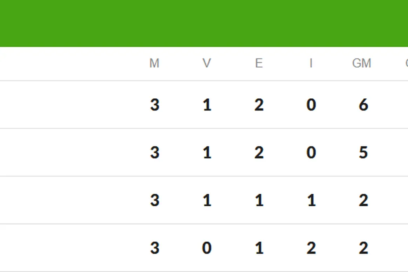Click the E value in the third row
The height and width of the screenshot is (272, 408).
click(259, 201)
